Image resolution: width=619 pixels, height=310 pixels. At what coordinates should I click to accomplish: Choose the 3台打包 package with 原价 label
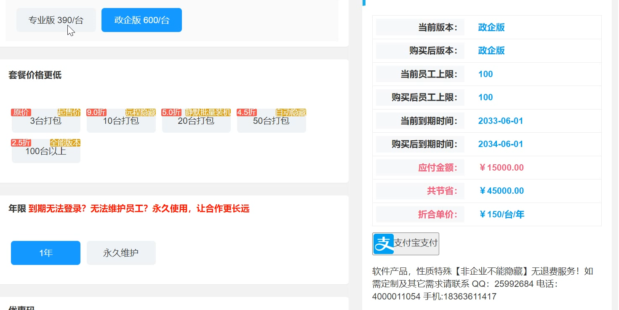pyautogui.click(x=45, y=120)
